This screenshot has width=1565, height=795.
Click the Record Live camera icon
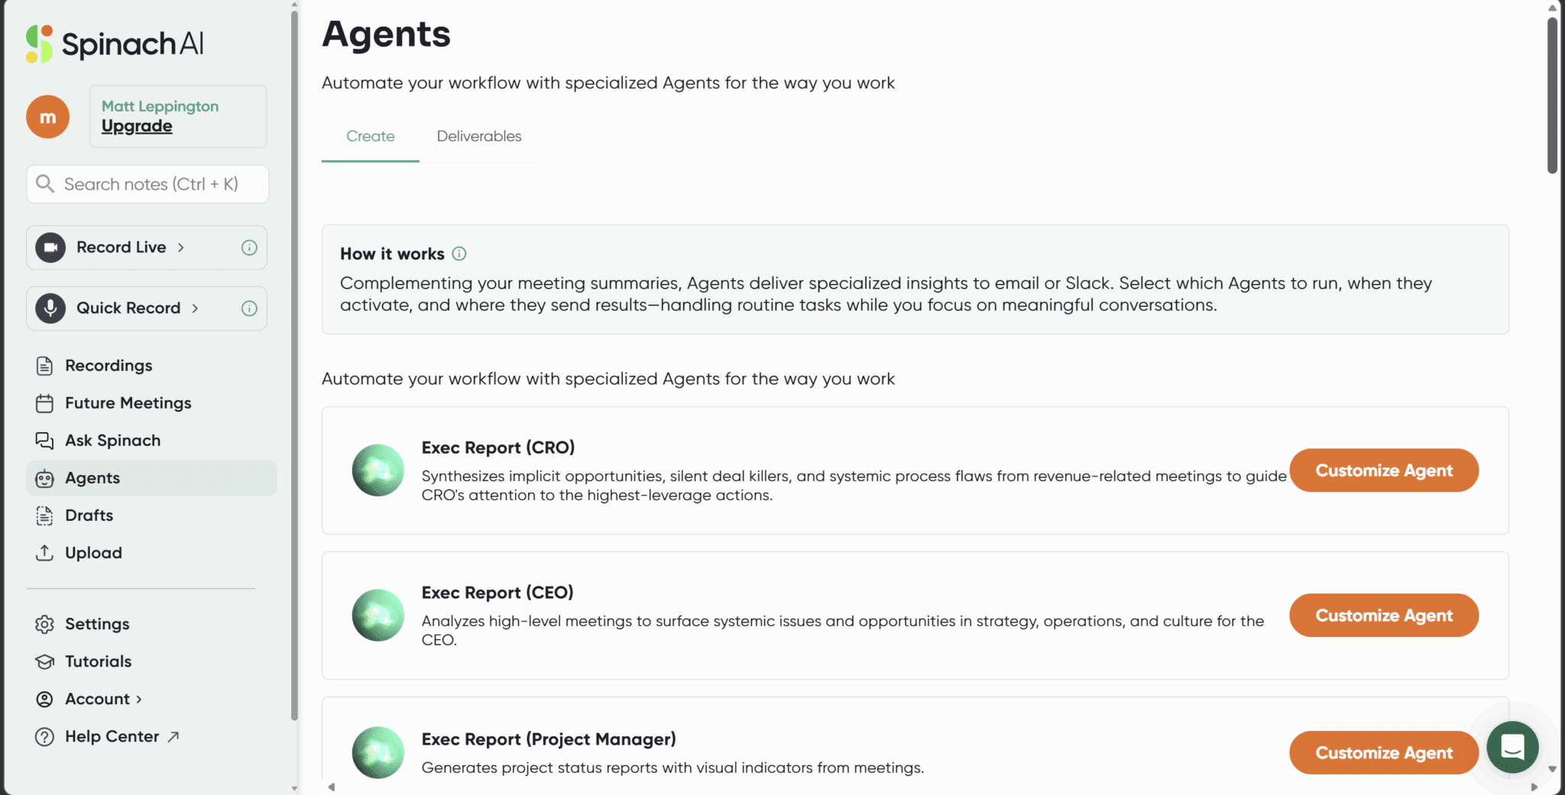(x=50, y=247)
